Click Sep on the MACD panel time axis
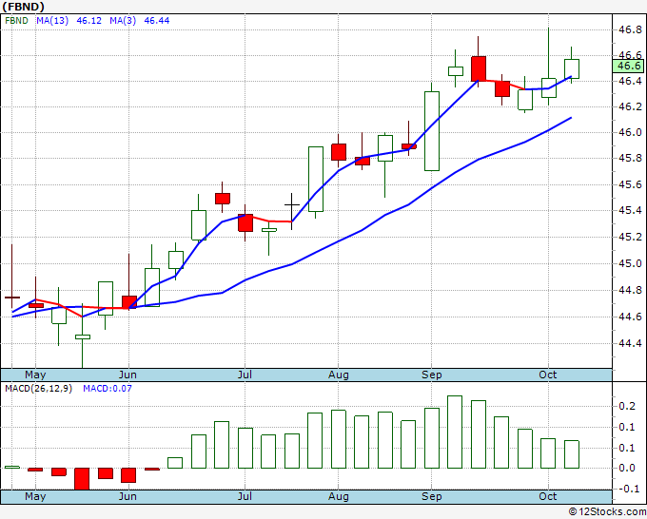 click(432, 496)
